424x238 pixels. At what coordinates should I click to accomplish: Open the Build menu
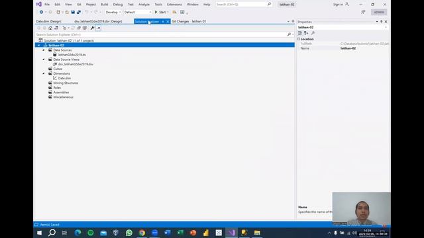pyautogui.click(x=105, y=5)
